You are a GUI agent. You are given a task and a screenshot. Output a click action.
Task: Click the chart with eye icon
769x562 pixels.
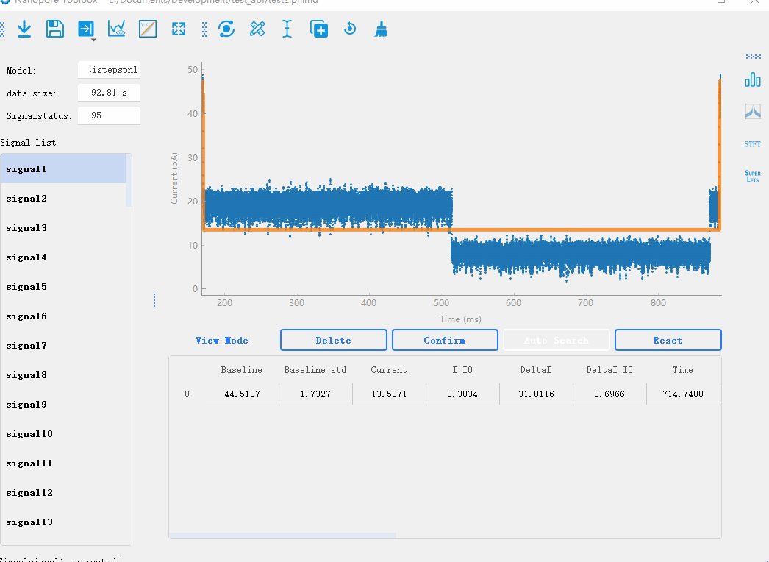[x=117, y=29]
